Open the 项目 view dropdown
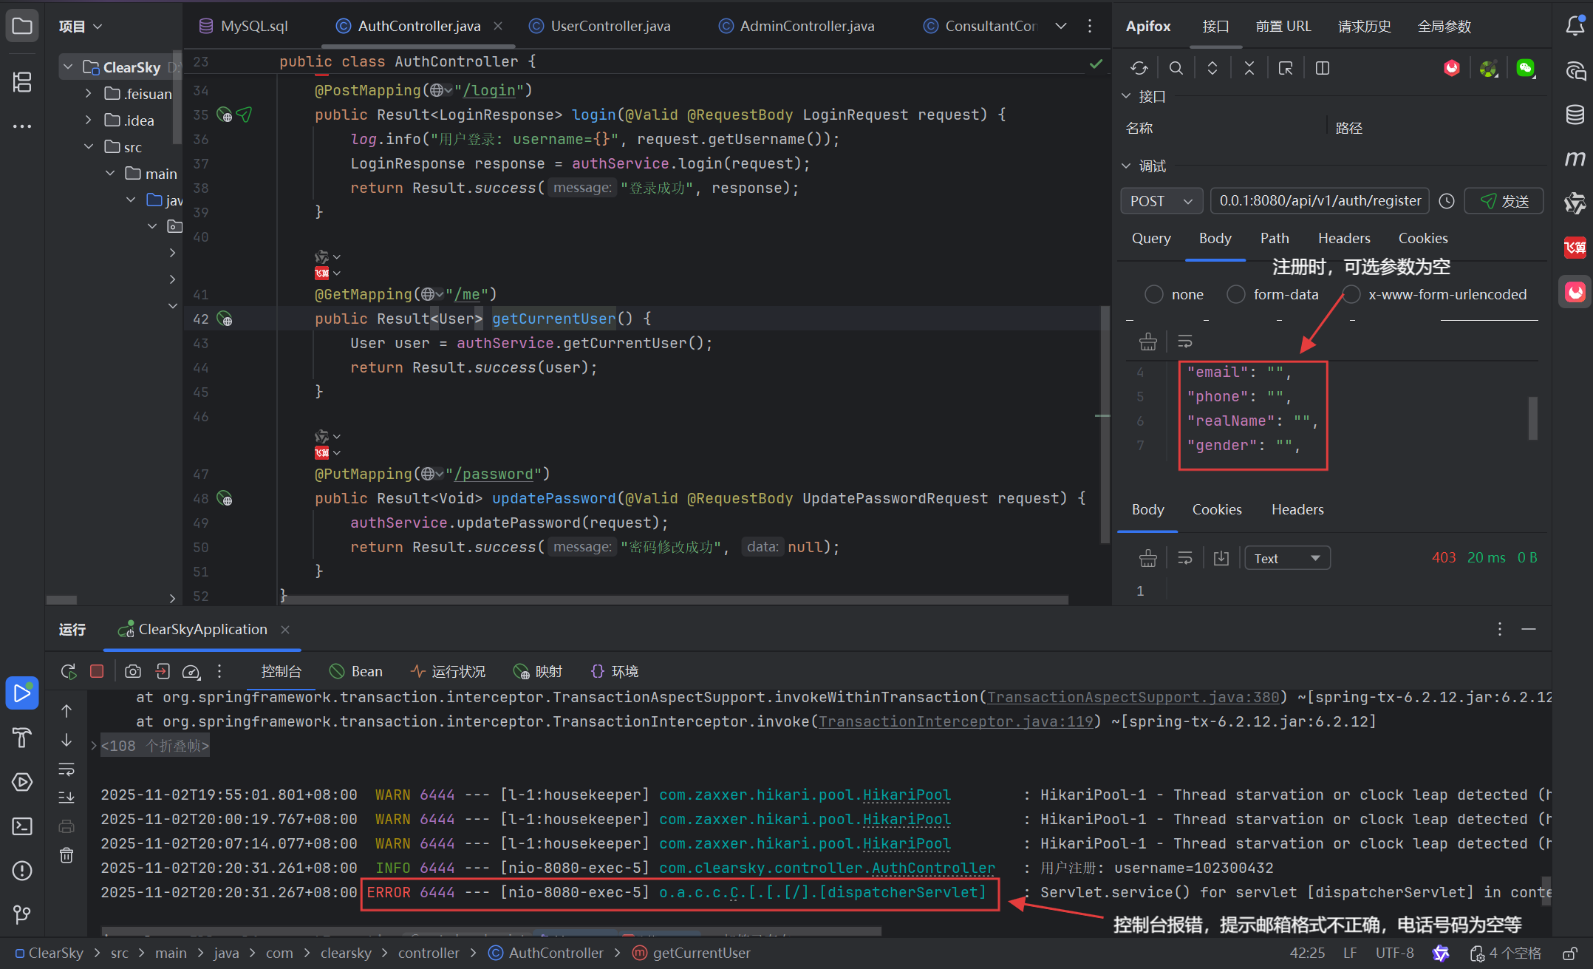 pyautogui.click(x=81, y=27)
